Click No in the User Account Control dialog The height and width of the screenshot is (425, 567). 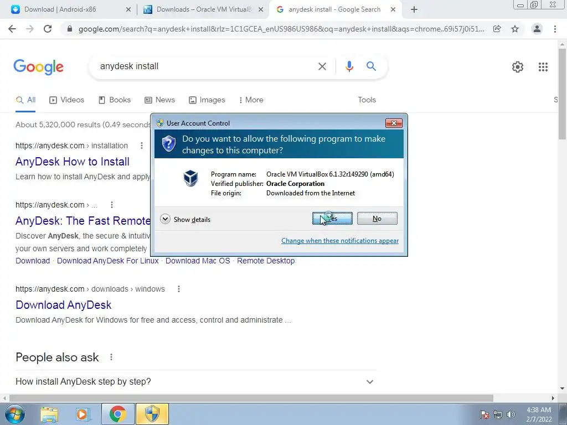click(x=377, y=218)
